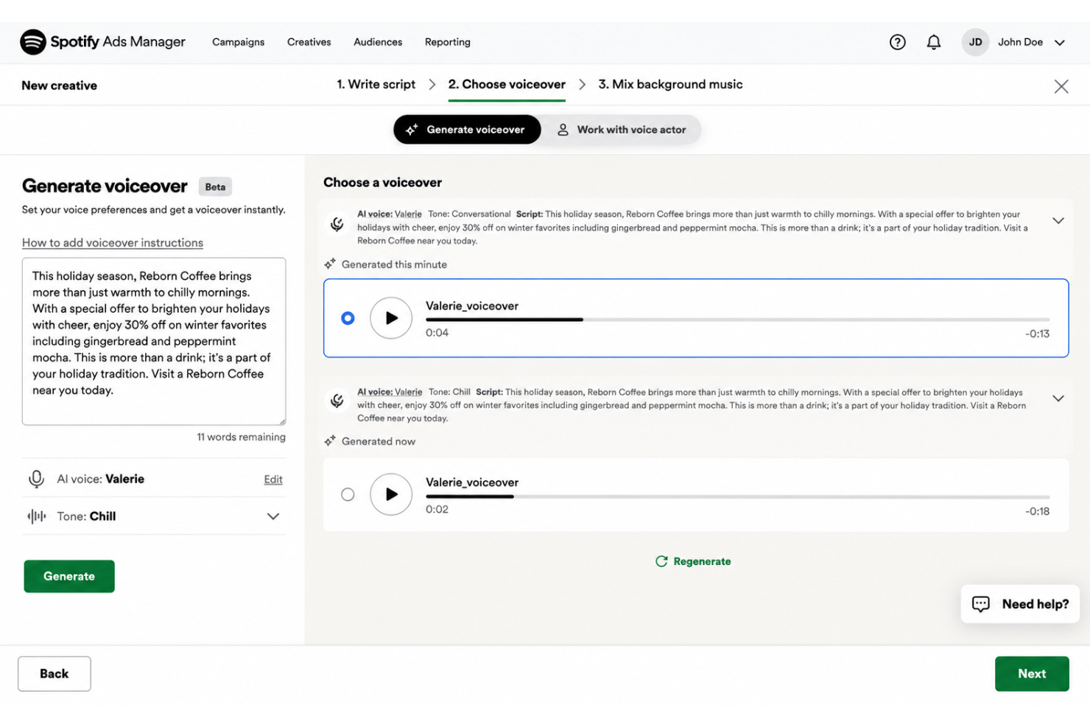The width and height of the screenshot is (1090, 727).
Task: Switch to Generate voiceover mode
Action: point(467,130)
